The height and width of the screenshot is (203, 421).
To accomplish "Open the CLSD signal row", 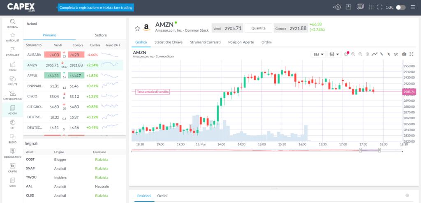I will pos(75,196).
